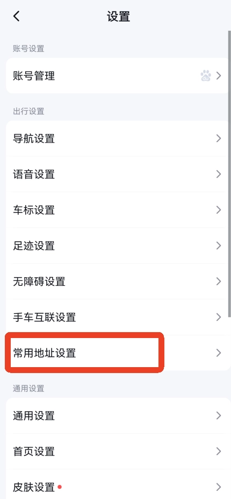Expand the 账号管理 chevron arrow
This screenshot has height=499, width=231.
click(219, 76)
